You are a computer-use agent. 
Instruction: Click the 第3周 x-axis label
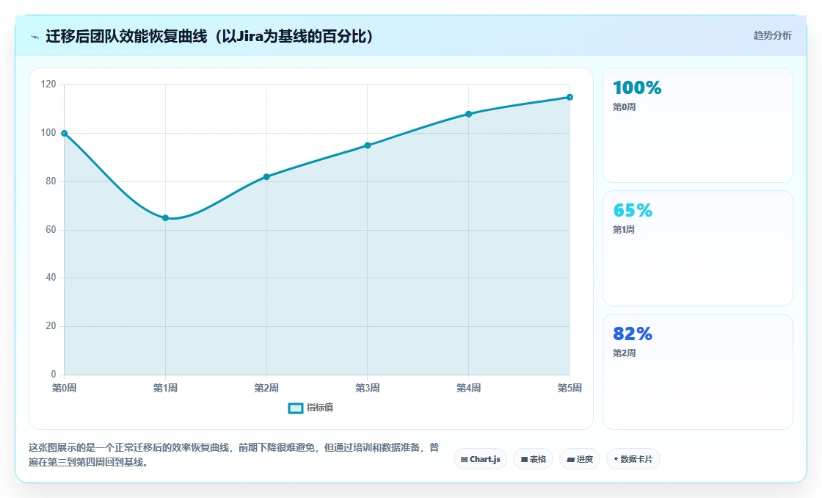[x=368, y=388]
